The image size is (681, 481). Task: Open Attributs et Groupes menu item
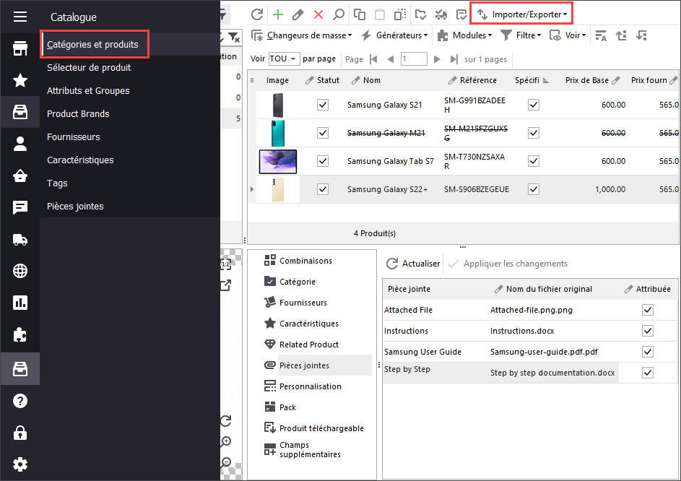88,91
